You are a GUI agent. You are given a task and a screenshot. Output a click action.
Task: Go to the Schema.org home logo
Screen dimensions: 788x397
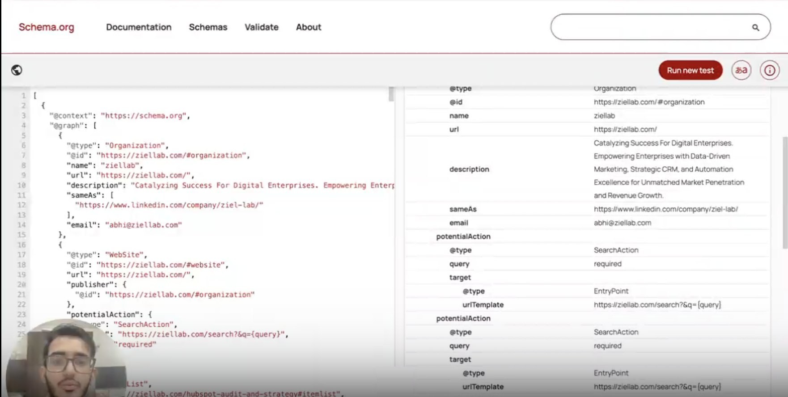point(47,27)
